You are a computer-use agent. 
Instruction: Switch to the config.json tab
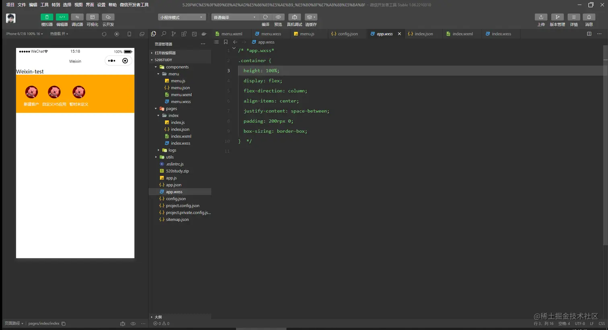click(348, 34)
